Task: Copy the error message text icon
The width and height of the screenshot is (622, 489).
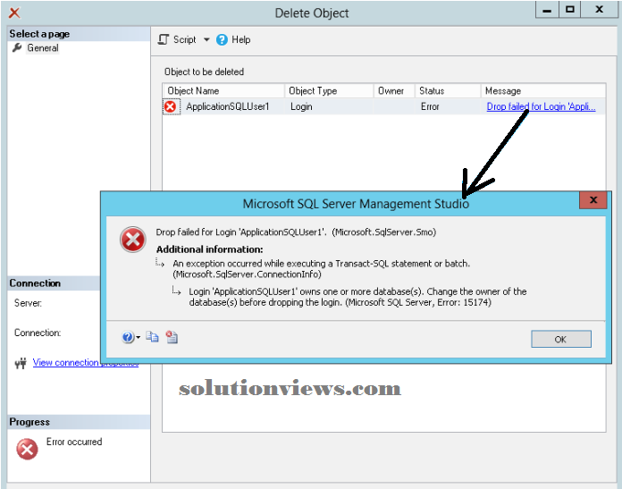Action: pyautogui.click(x=152, y=337)
